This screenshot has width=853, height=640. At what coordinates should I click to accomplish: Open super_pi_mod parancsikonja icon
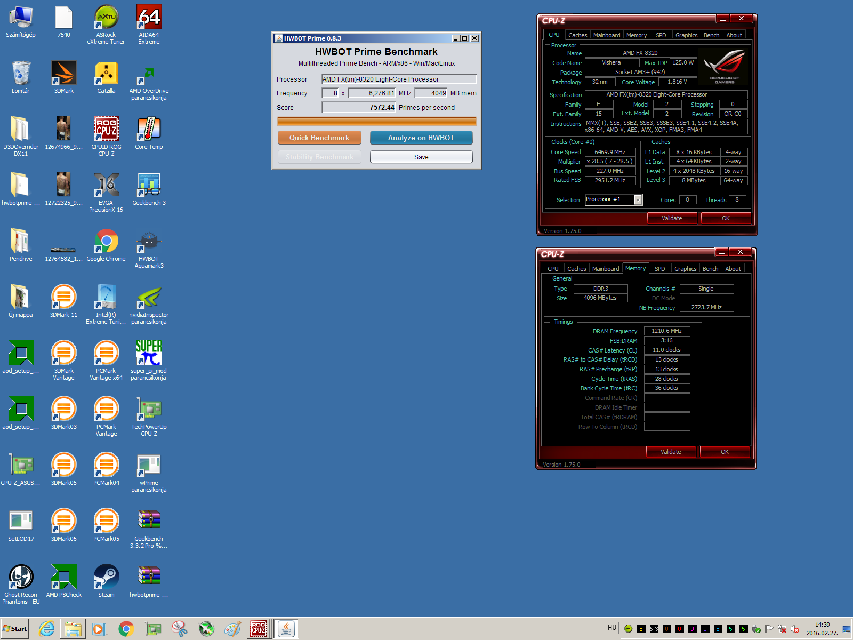[149, 361]
